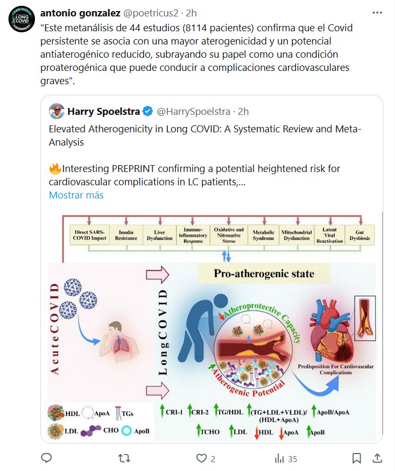Expand quoted tweet with Mostrar más
The height and width of the screenshot is (471, 395).
[x=76, y=195]
